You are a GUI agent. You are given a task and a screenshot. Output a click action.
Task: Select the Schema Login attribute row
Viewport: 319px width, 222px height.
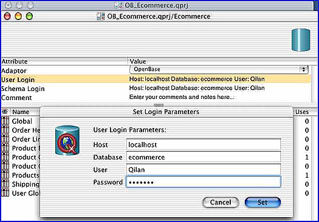tap(156, 88)
